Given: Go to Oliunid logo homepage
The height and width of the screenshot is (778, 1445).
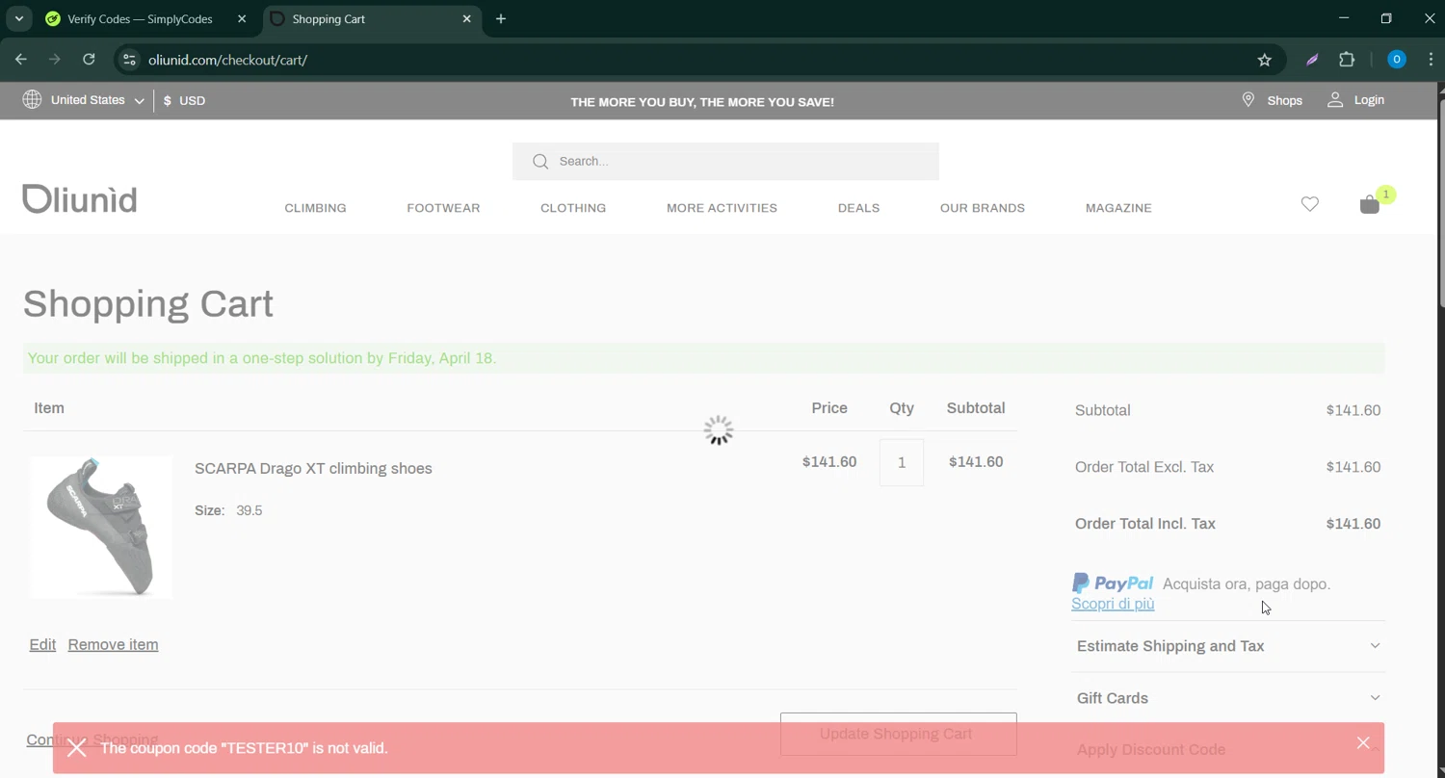Looking at the screenshot, I should point(80,198).
